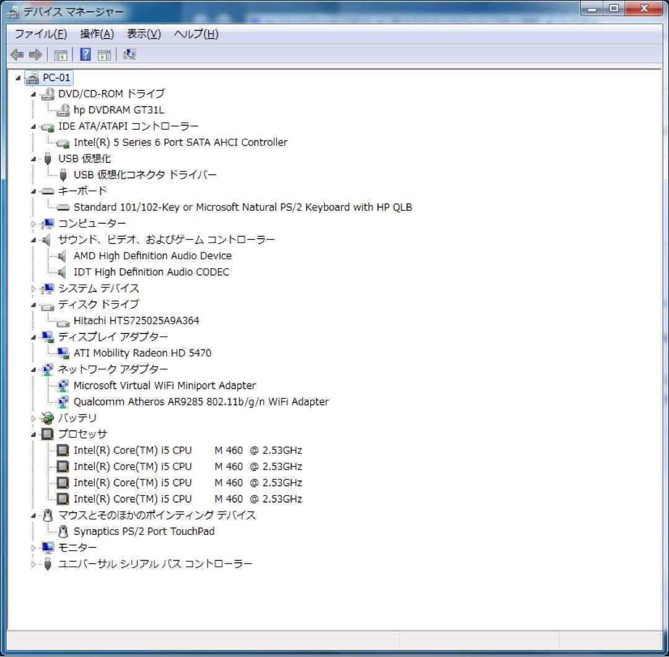
Task: Click the システム デバイス category icon
Action: coord(47,289)
